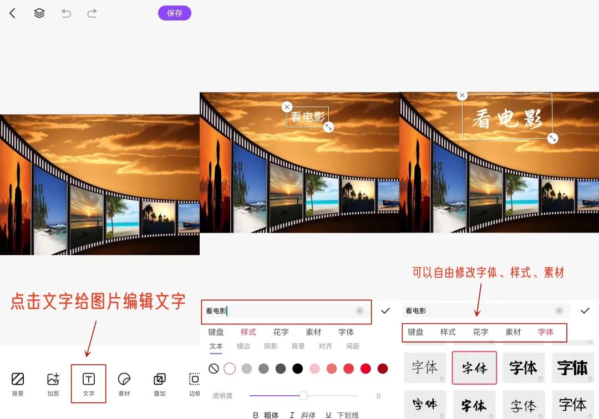The image size is (599, 419).
Task: Select the 加图 add-image tool
Action: tap(53, 383)
